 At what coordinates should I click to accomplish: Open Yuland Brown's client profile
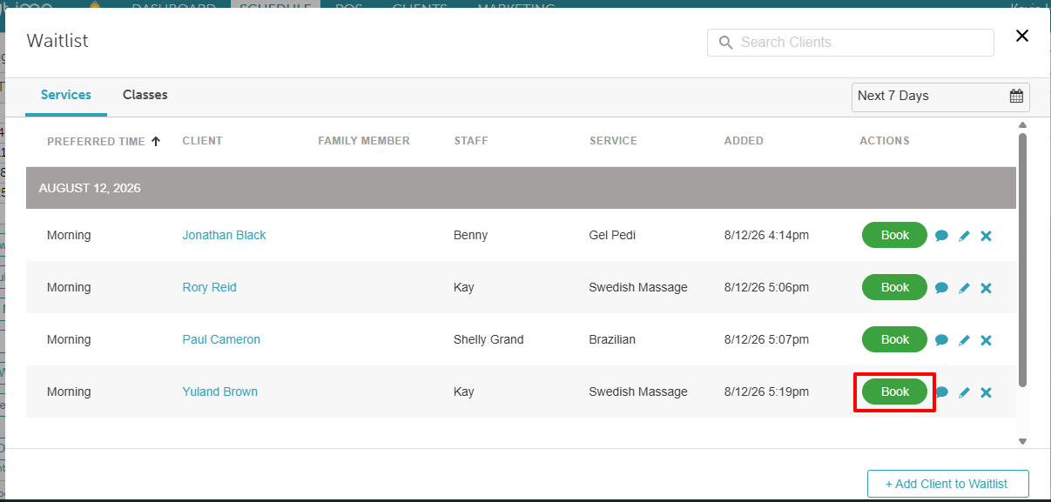click(x=219, y=392)
